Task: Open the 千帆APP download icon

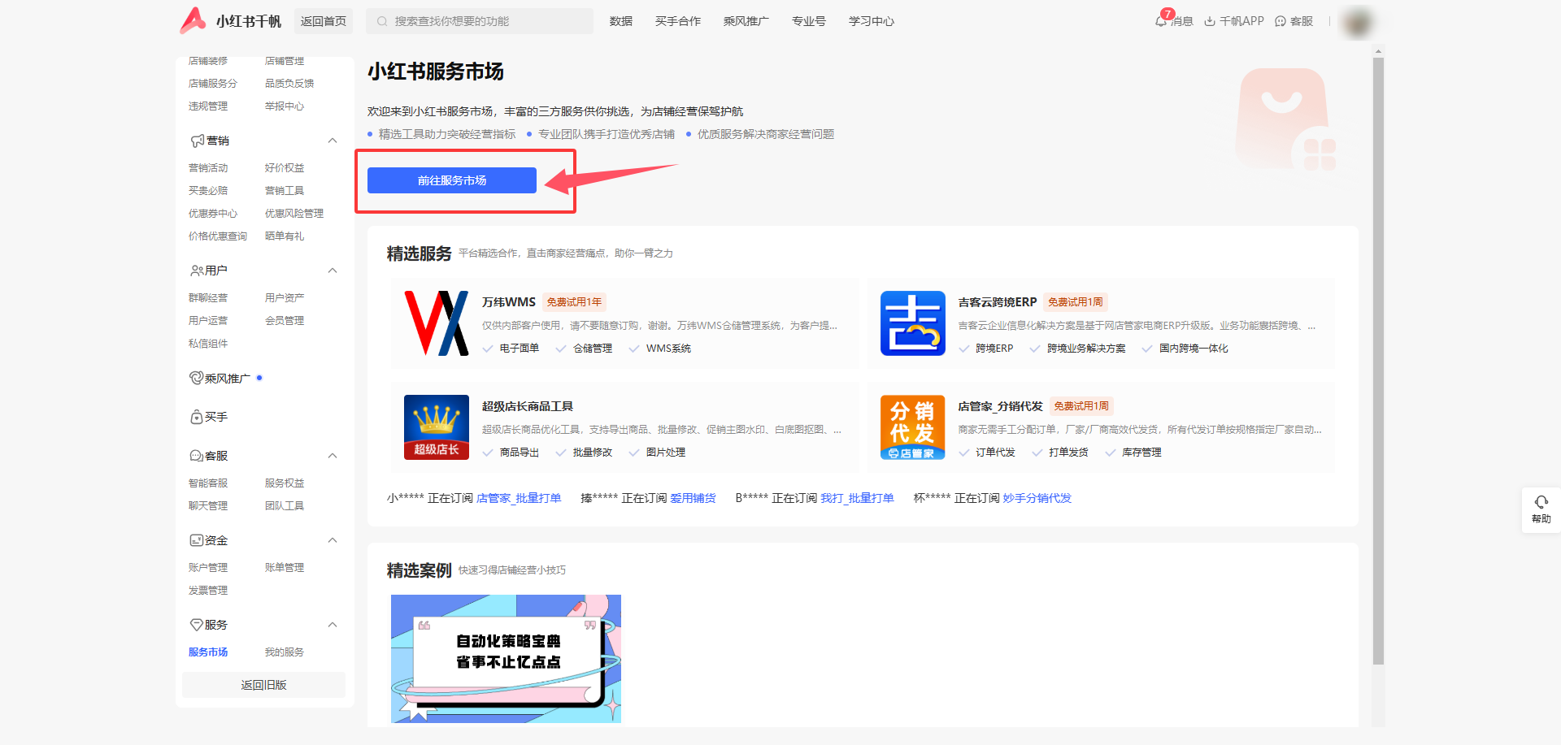Action: 1210,21
